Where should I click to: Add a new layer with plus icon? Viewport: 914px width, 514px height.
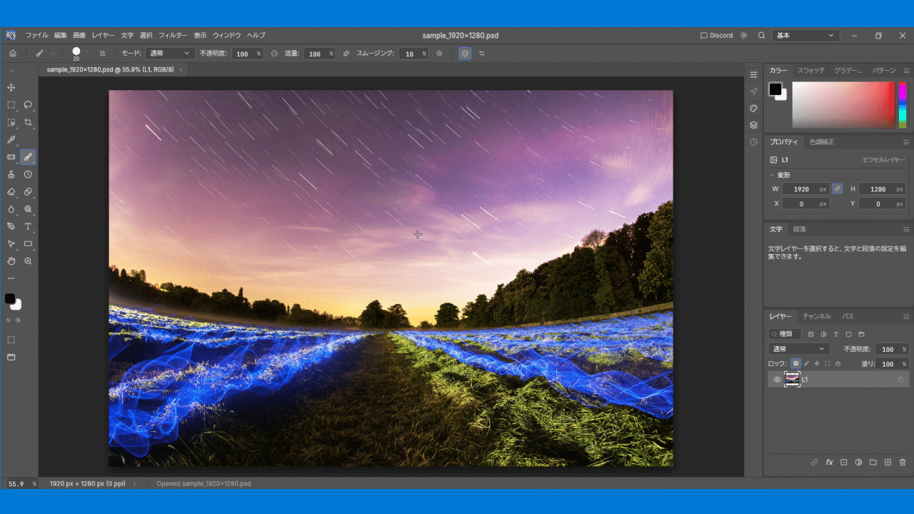888,463
